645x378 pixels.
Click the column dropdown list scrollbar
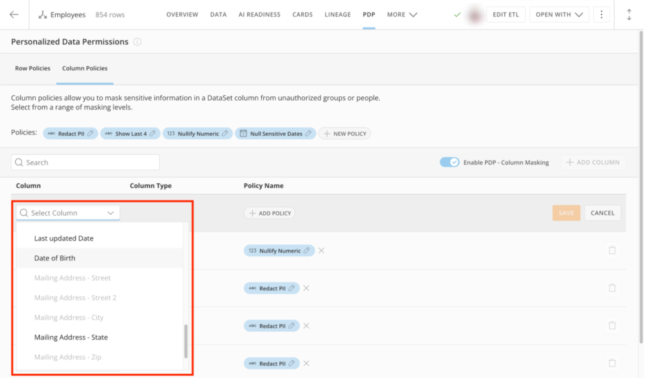click(186, 342)
